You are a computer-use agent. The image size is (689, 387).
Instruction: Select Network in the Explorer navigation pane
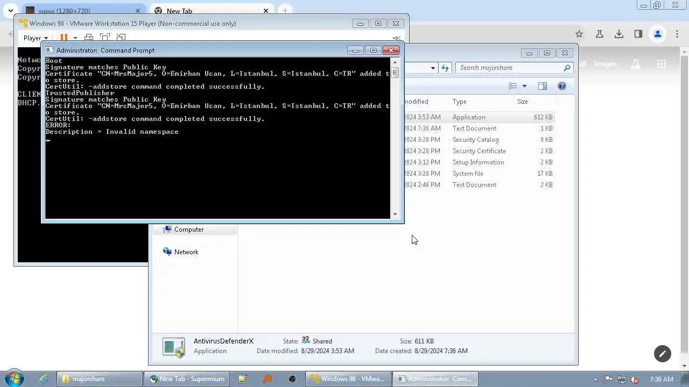coord(180,252)
